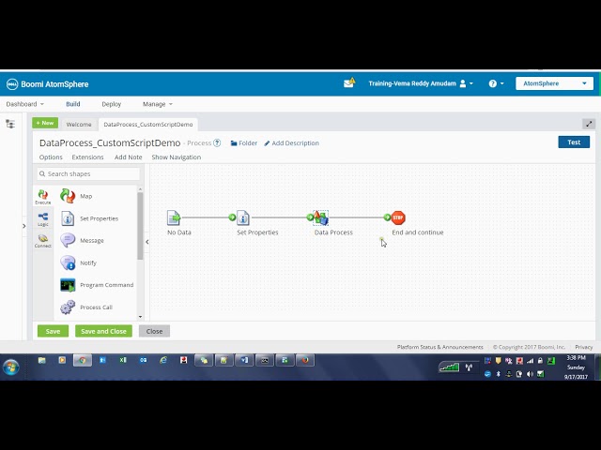
Task: Open Chrome from the taskbar
Action: (x=83, y=360)
